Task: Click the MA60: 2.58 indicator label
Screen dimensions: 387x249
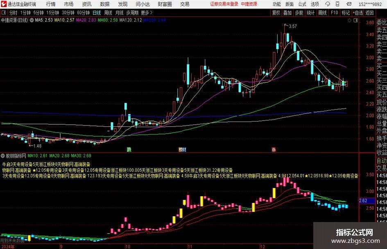Action: click(x=108, y=20)
